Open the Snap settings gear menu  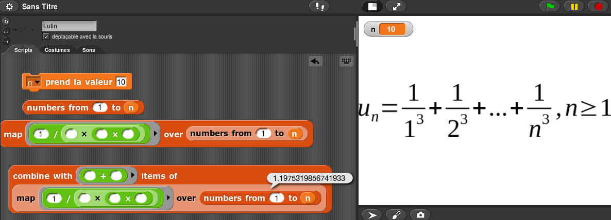coord(9,7)
